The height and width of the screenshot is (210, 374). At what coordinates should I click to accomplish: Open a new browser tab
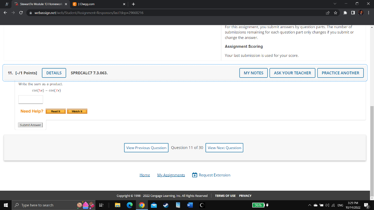pos(133,4)
